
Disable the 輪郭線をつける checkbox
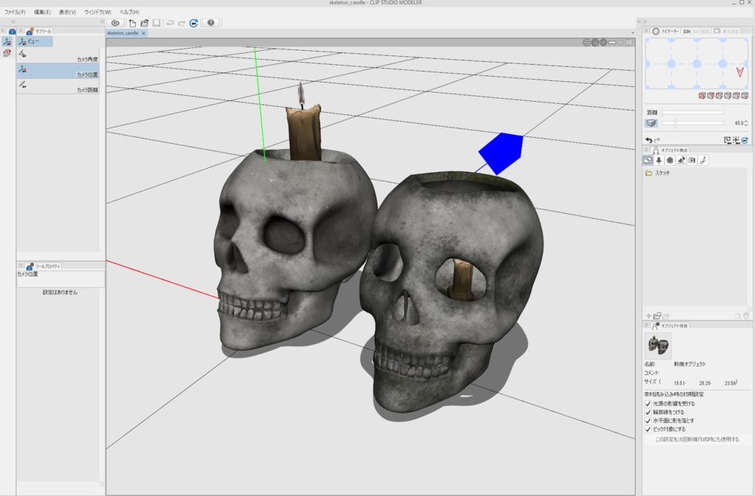[649, 411]
